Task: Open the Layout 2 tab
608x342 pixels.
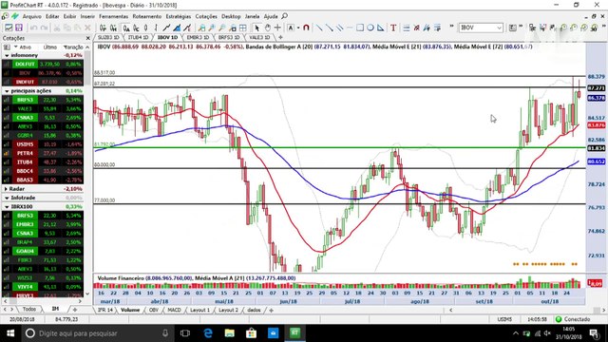Action: pos(228,310)
